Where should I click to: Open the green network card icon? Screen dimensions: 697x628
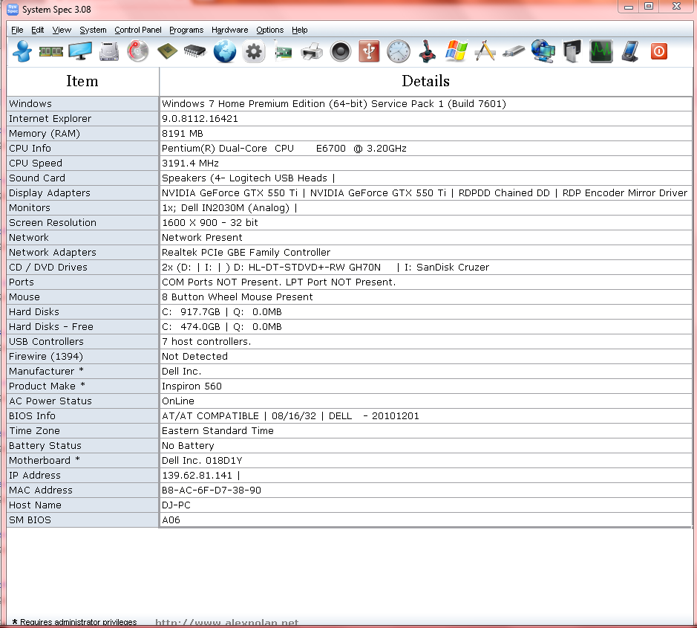coord(283,52)
